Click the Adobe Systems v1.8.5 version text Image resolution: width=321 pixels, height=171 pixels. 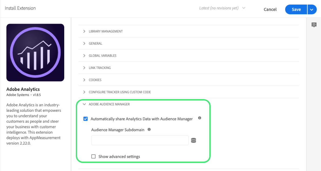[23, 95]
